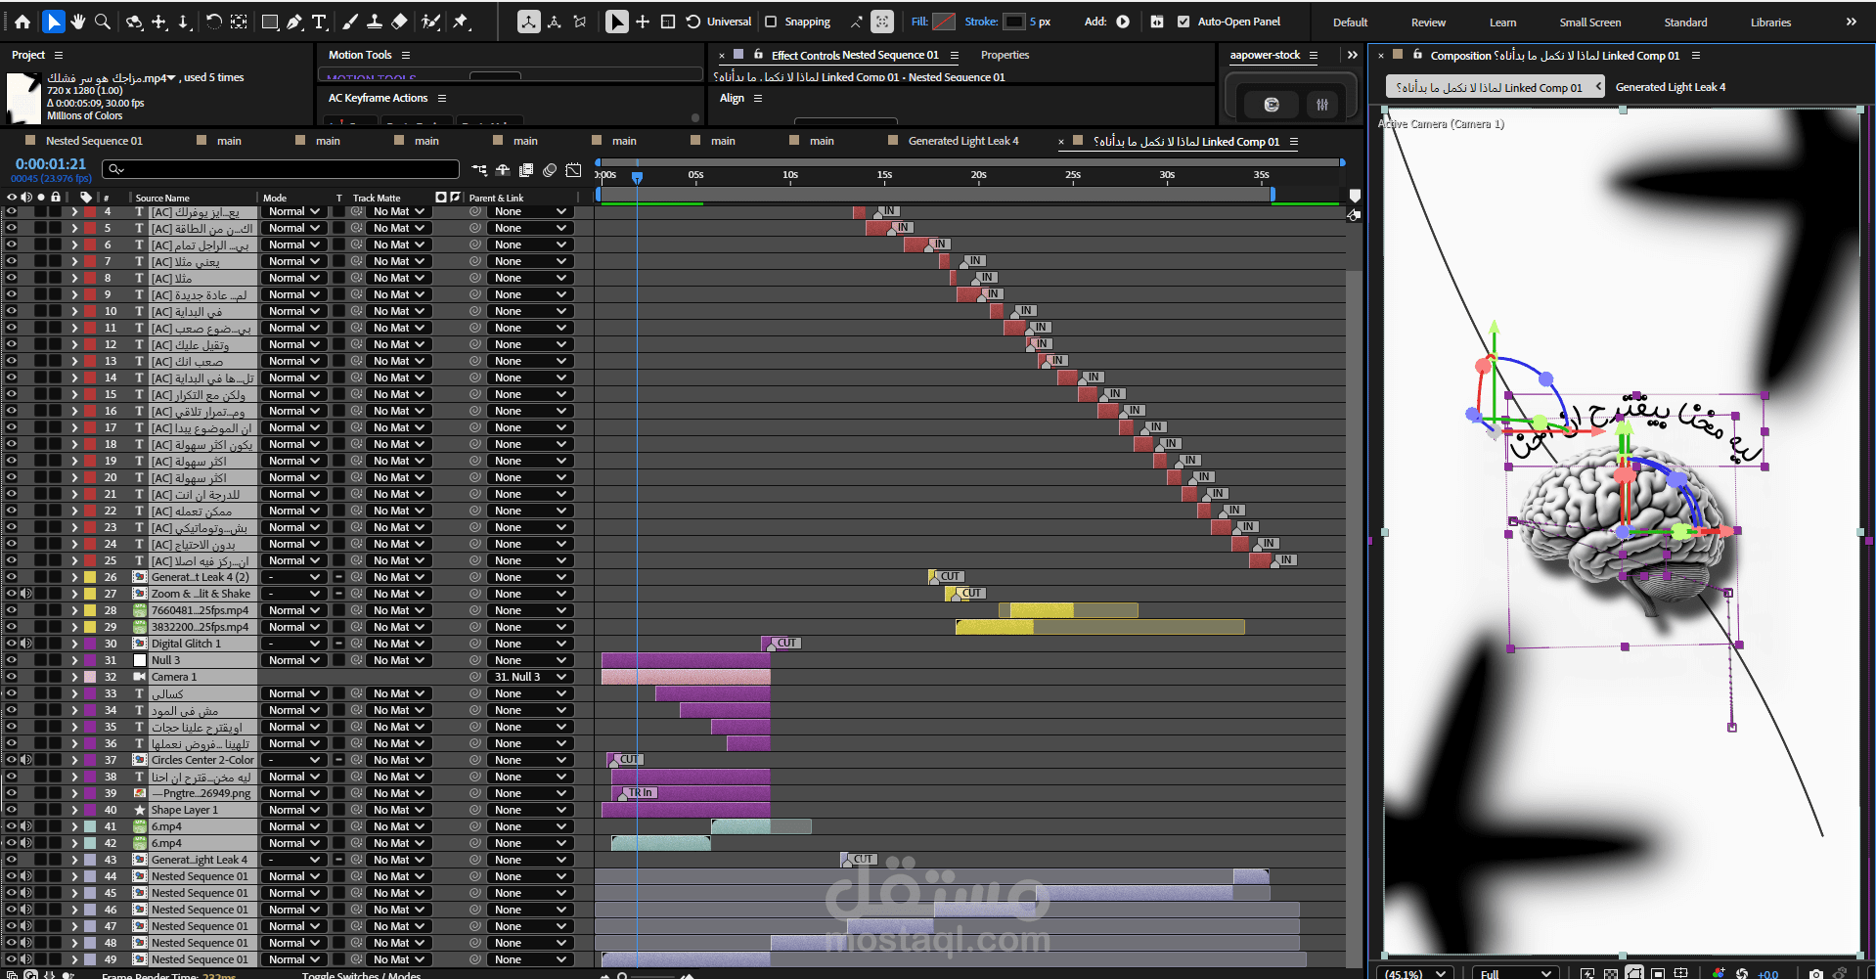Uncheck the Auto-Open Panel checkbox
This screenshot has width=1876, height=979.
point(1184,22)
